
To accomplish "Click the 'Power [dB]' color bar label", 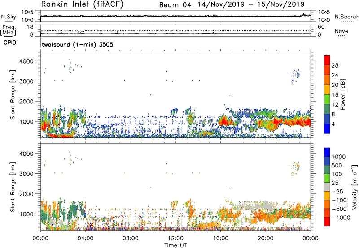I will click(x=343, y=94).
